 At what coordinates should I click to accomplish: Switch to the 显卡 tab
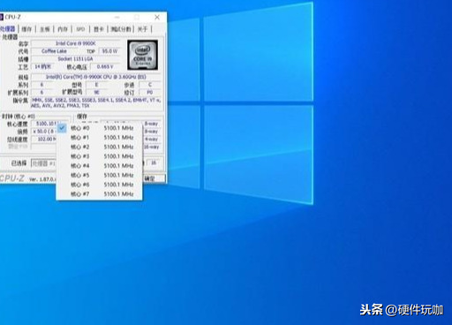point(99,29)
